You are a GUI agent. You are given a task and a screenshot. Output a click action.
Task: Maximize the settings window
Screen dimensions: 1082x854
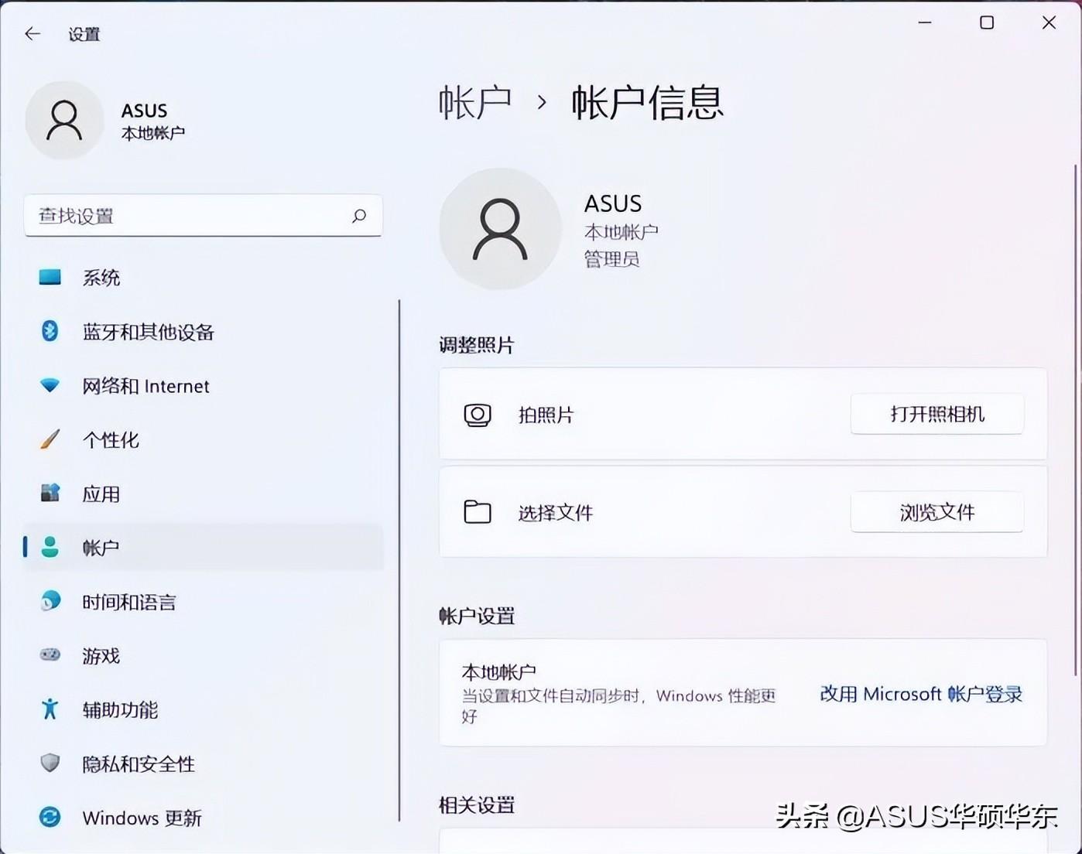pyautogui.click(x=987, y=23)
